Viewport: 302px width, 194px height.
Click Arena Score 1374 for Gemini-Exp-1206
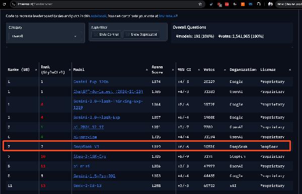[x=156, y=82]
